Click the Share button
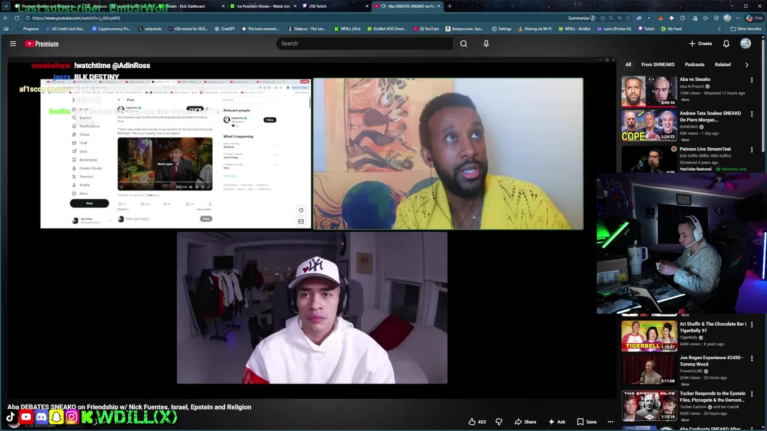Image resolution: width=767 pixels, height=431 pixels. pos(526,422)
